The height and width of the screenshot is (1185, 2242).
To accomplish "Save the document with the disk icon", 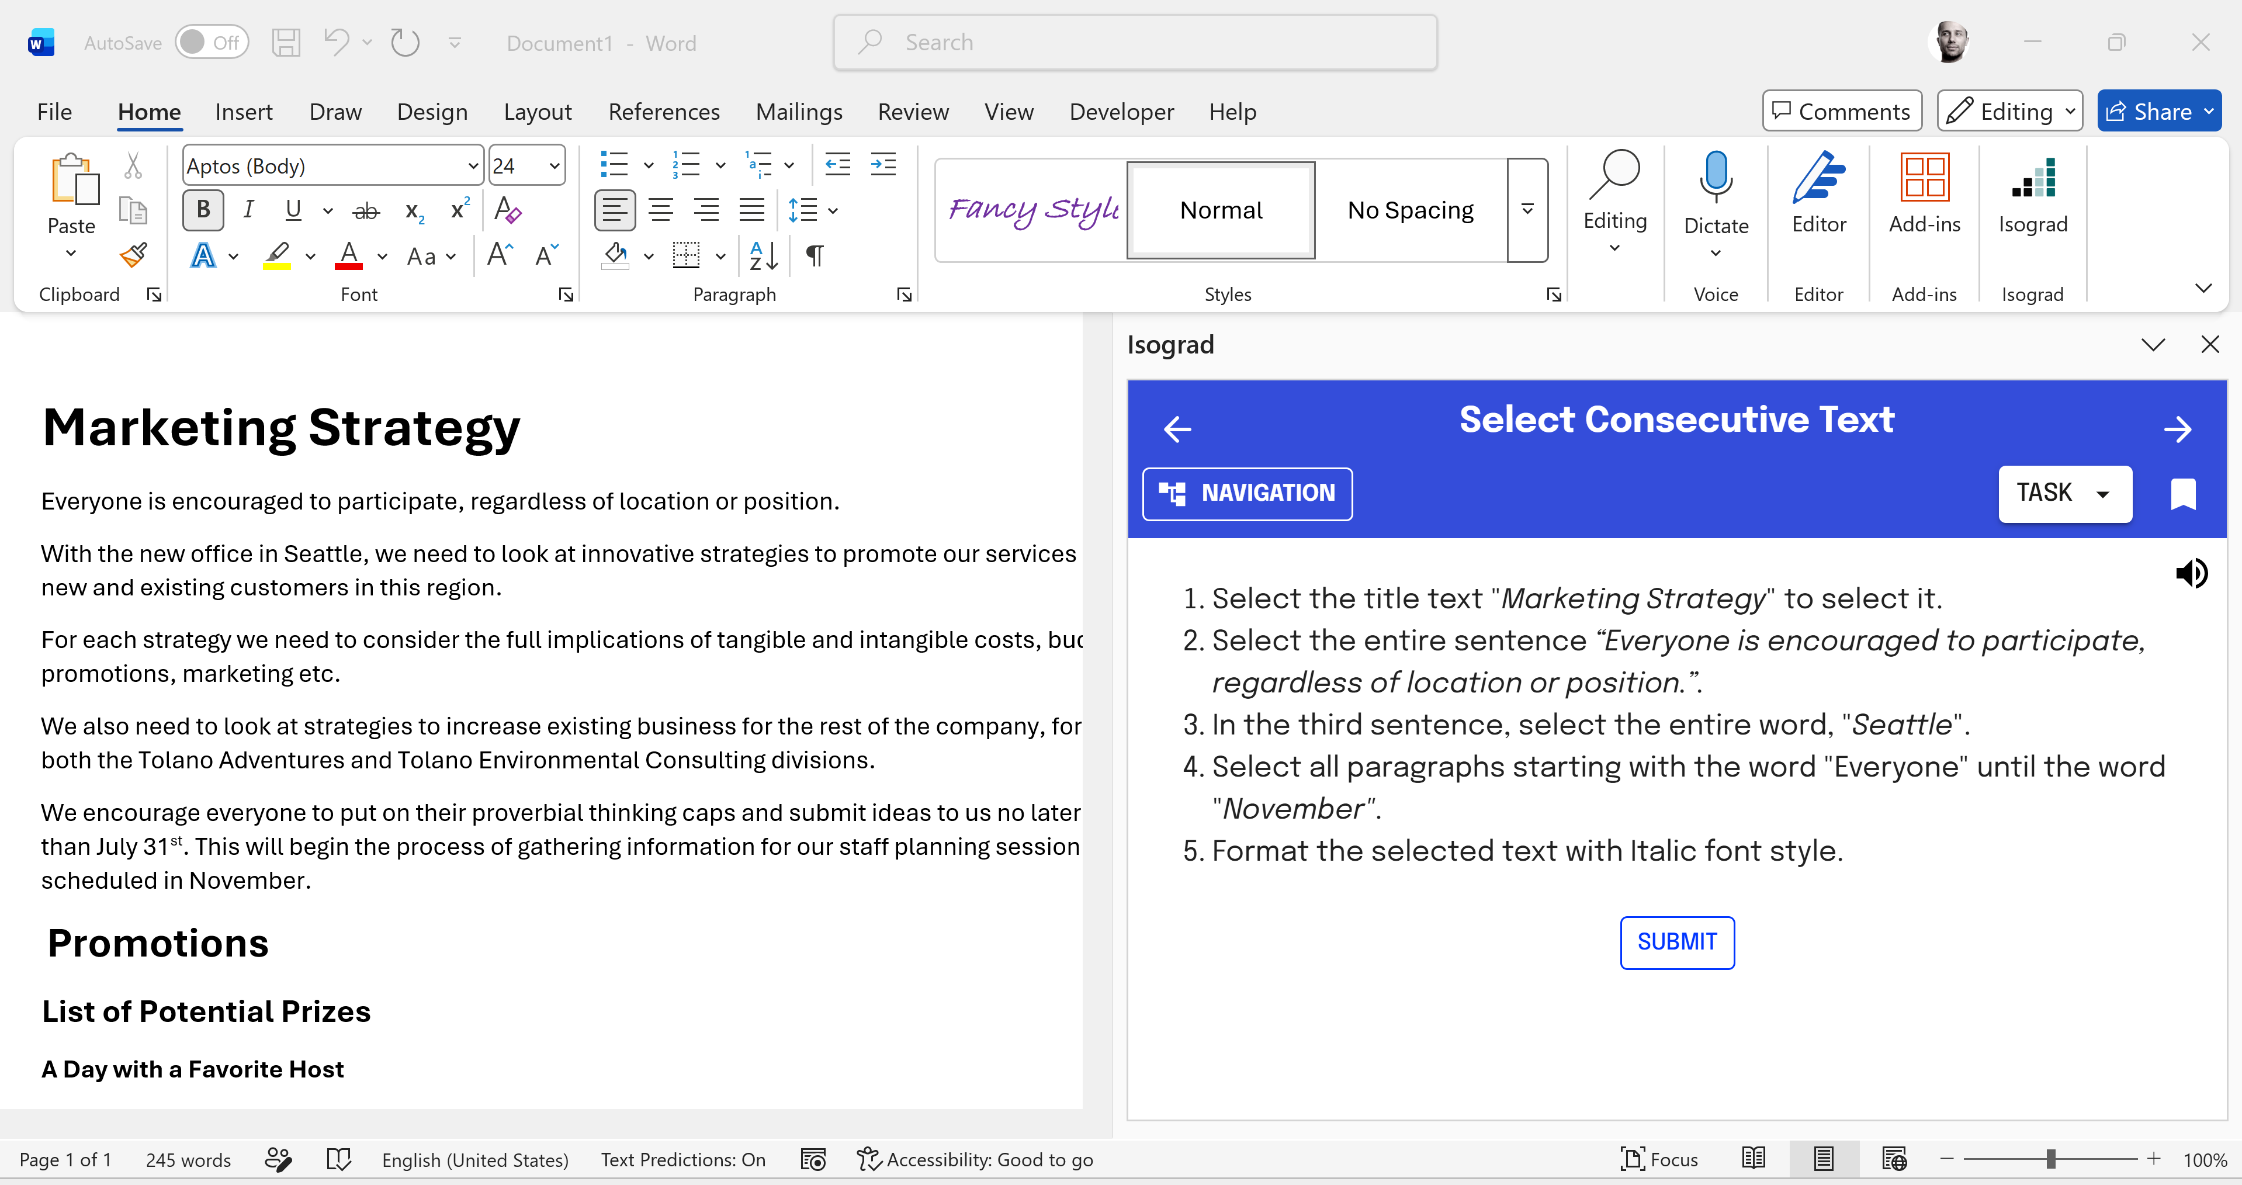I will (x=286, y=43).
